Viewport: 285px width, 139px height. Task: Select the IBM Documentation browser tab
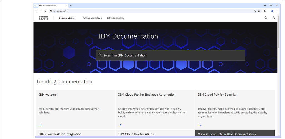pyautogui.click(x=53, y=6)
